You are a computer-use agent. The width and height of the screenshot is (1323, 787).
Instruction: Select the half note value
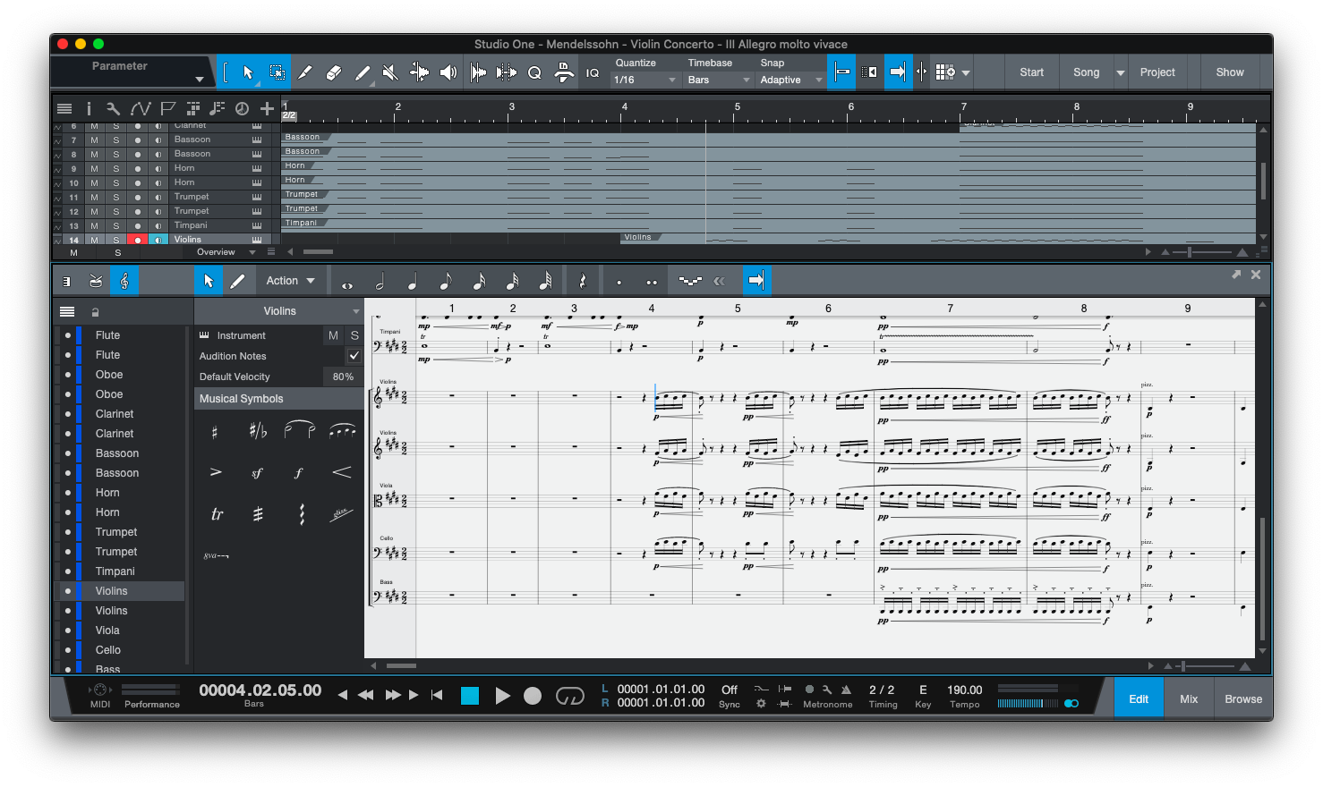click(380, 283)
